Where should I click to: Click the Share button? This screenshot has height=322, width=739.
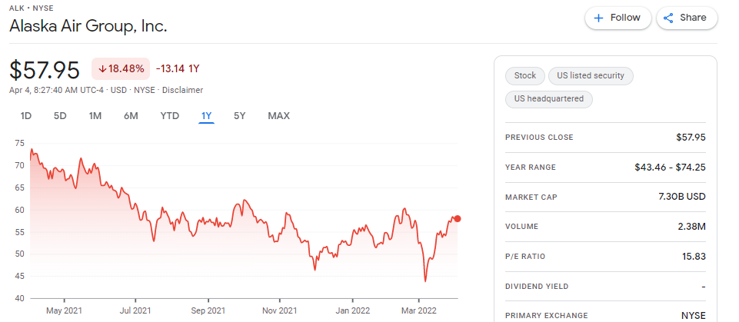pos(687,18)
